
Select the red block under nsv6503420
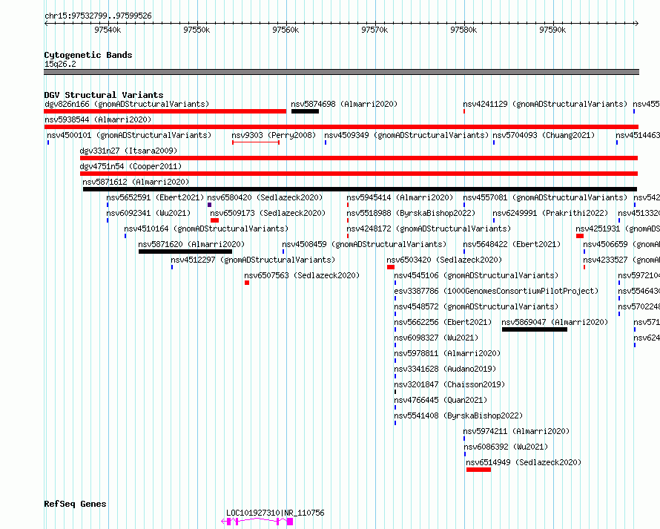[391, 267]
